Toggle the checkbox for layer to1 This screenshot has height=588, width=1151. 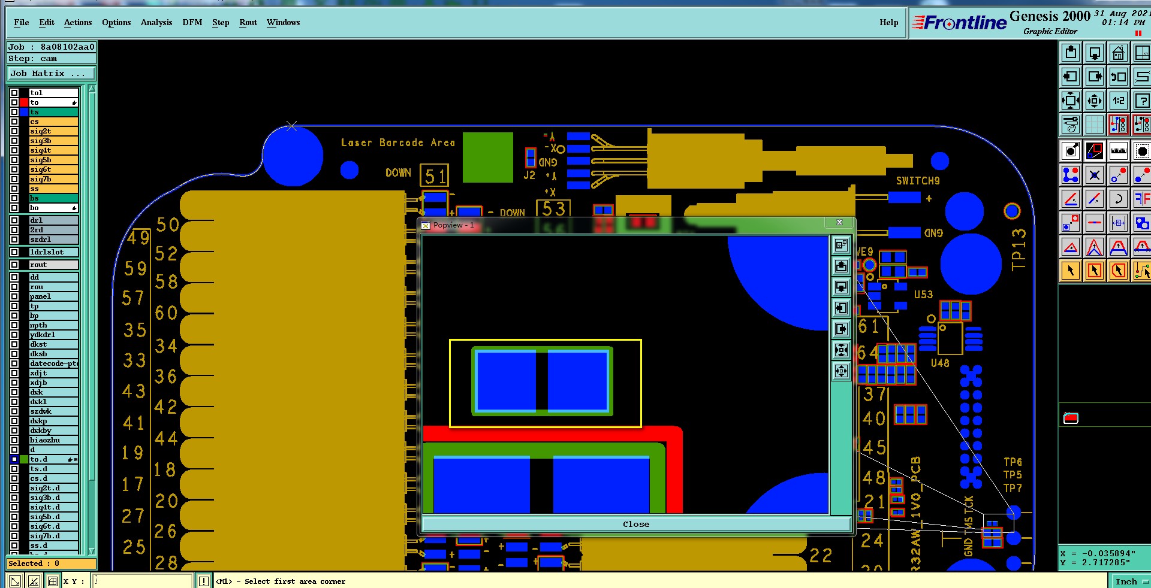click(14, 93)
